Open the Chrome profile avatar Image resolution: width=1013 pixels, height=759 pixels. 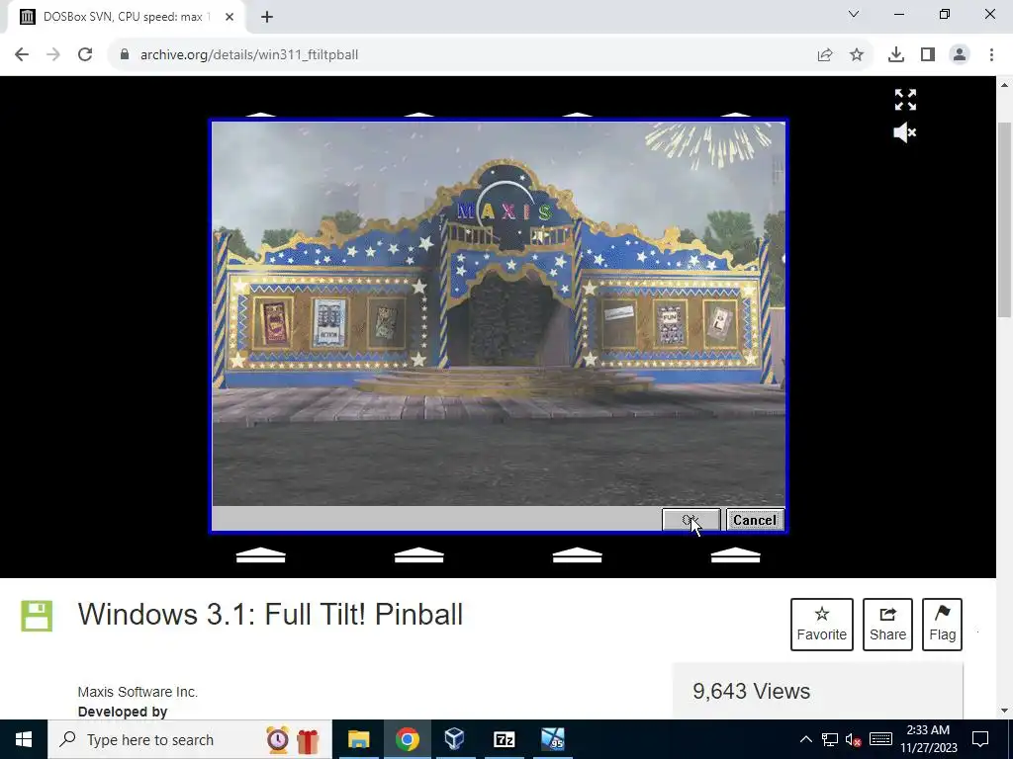(960, 55)
